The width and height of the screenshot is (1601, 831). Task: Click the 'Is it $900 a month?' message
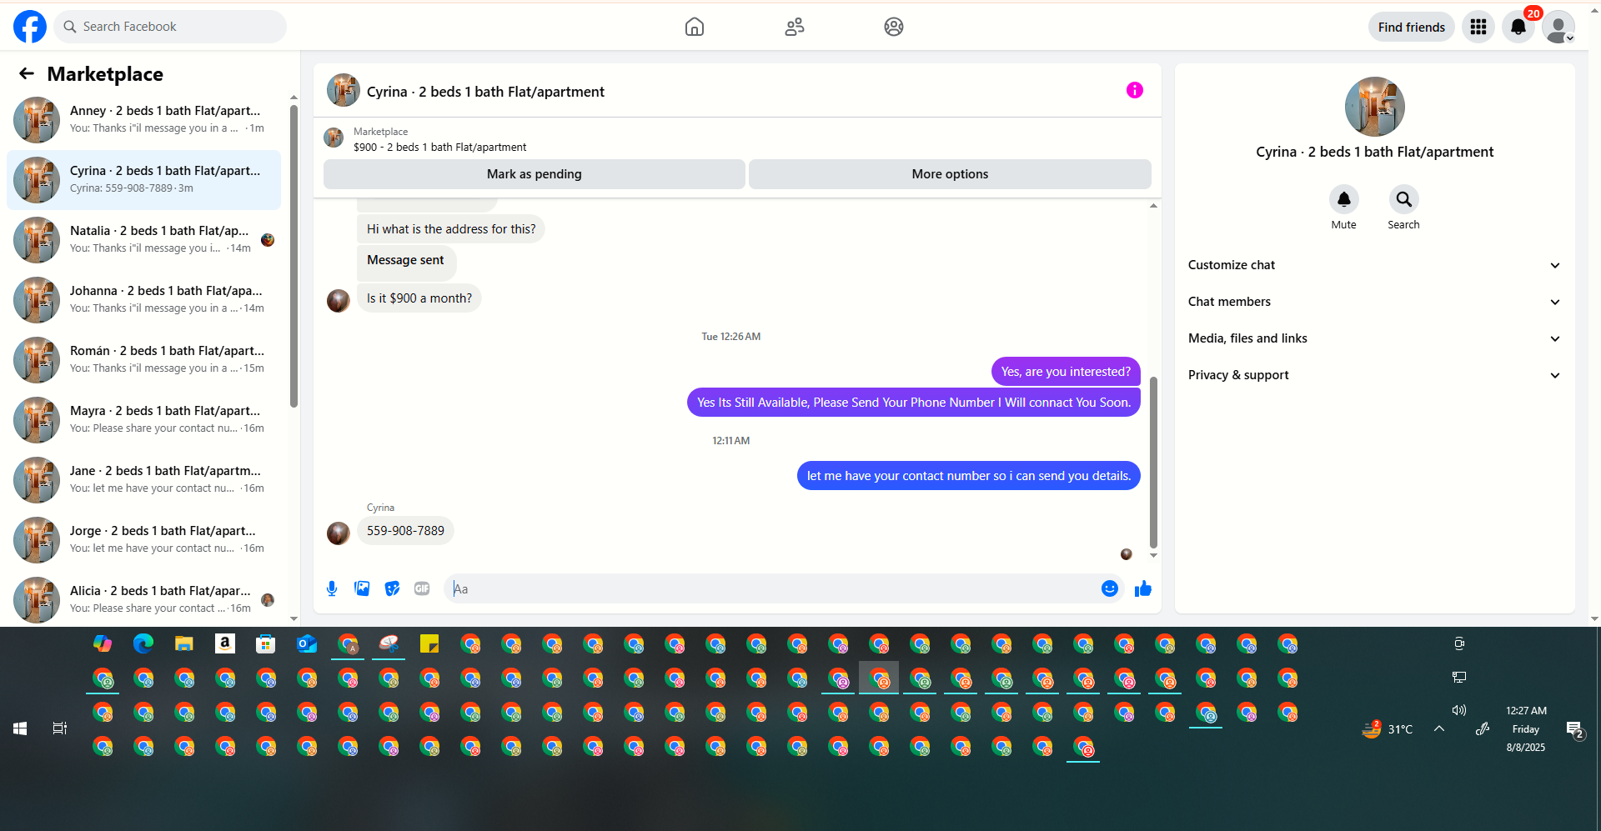point(419,298)
